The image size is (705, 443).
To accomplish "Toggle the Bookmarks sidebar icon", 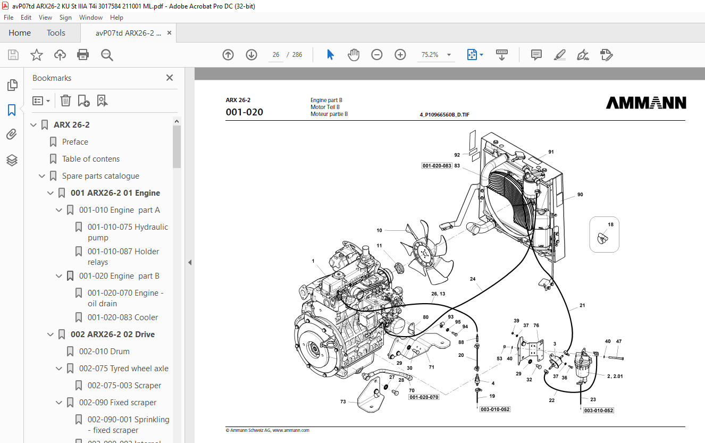I will click(12, 110).
